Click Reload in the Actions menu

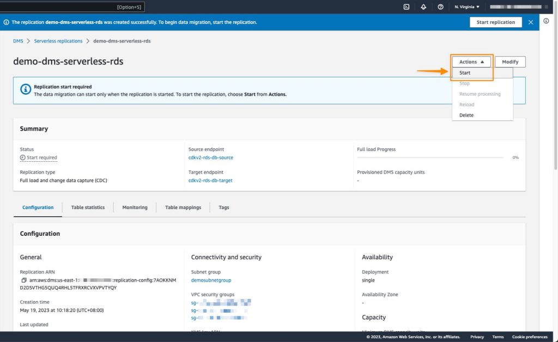click(x=482, y=105)
